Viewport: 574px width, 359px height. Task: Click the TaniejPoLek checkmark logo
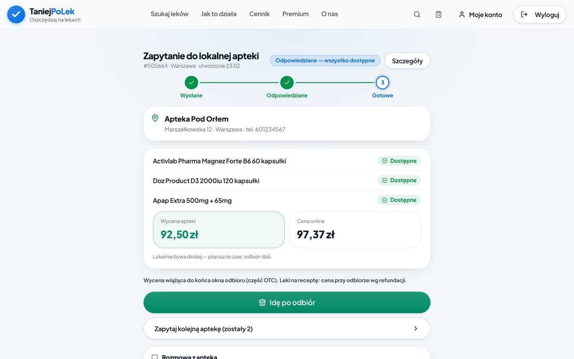click(16, 14)
